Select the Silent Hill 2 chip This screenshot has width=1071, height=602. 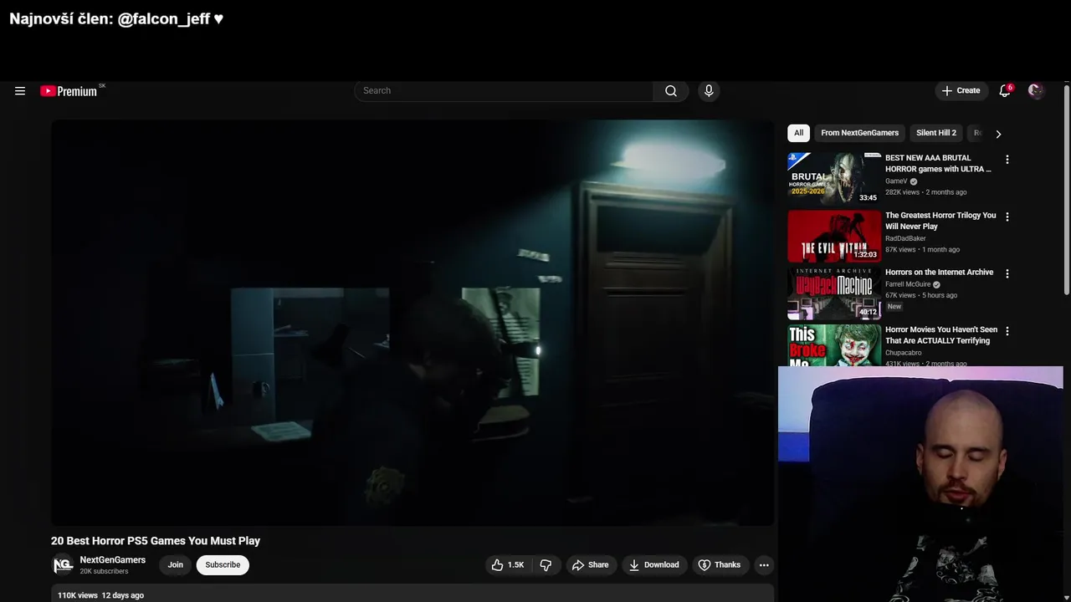pos(935,133)
